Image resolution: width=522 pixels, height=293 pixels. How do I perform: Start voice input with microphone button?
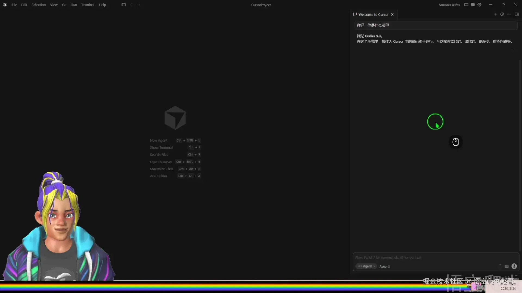tap(514, 266)
